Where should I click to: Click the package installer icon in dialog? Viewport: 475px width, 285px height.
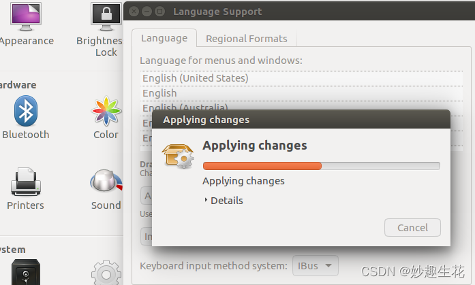pos(177,154)
